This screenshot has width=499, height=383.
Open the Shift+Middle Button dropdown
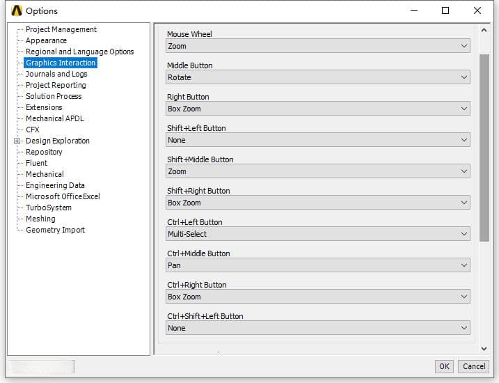click(x=317, y=171)
